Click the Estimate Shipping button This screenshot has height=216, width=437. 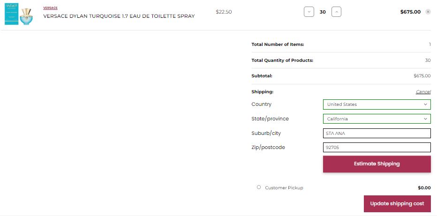(x=377, y=164)
